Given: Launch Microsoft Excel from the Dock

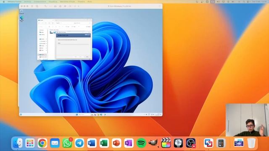Looking at the screenshot, I should tap(104, 143).
